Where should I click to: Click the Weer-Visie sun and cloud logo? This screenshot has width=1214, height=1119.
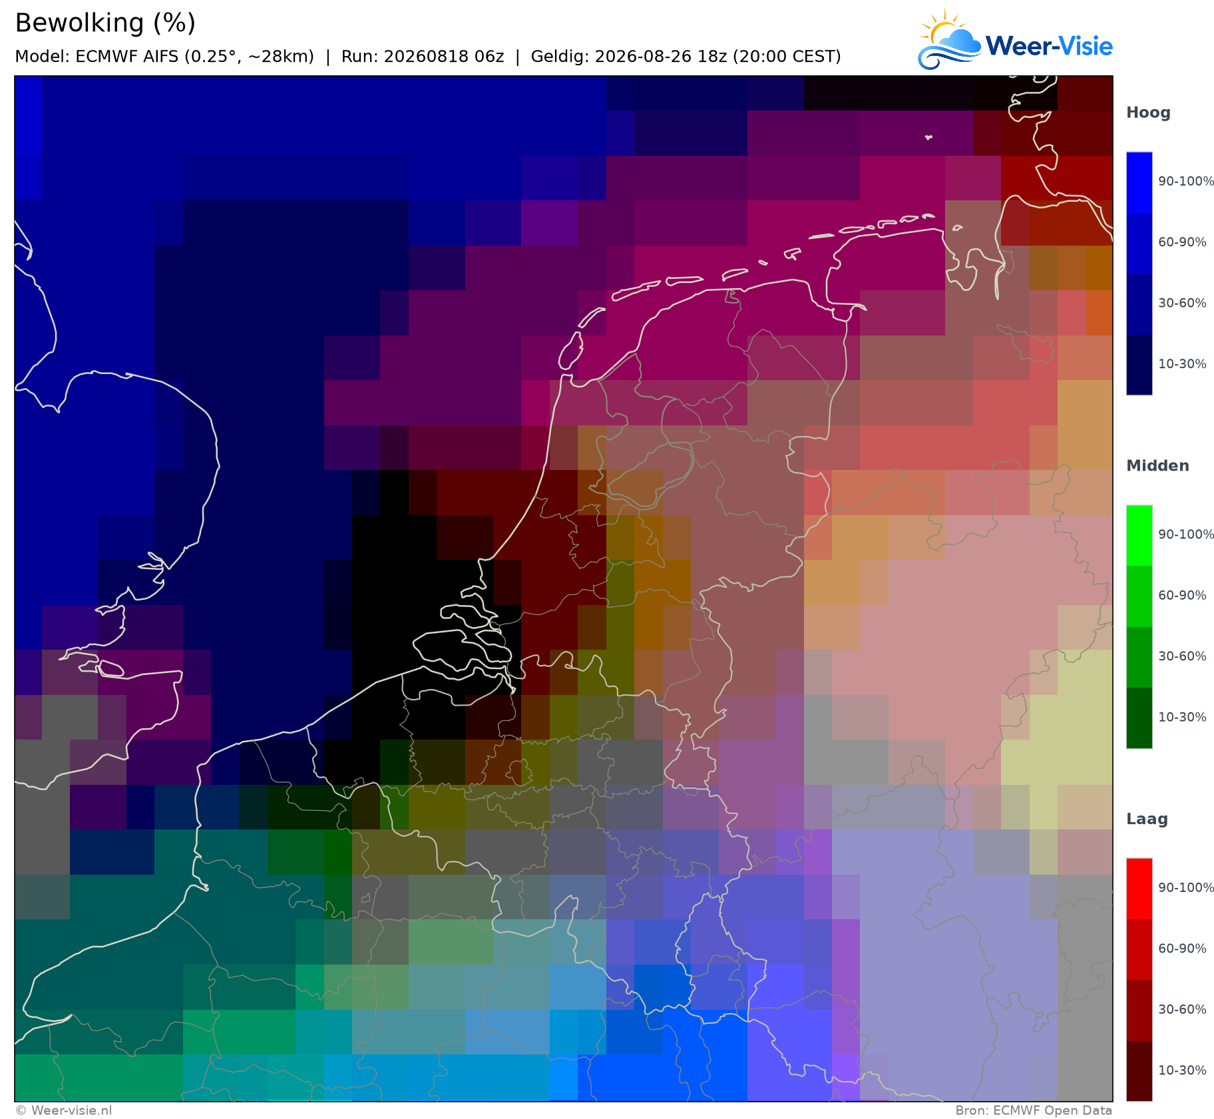[x=950, y=39]
